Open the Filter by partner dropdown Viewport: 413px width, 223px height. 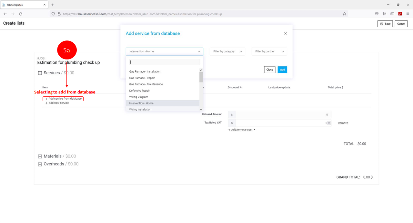pyautogui.click(x=269, y=51)
